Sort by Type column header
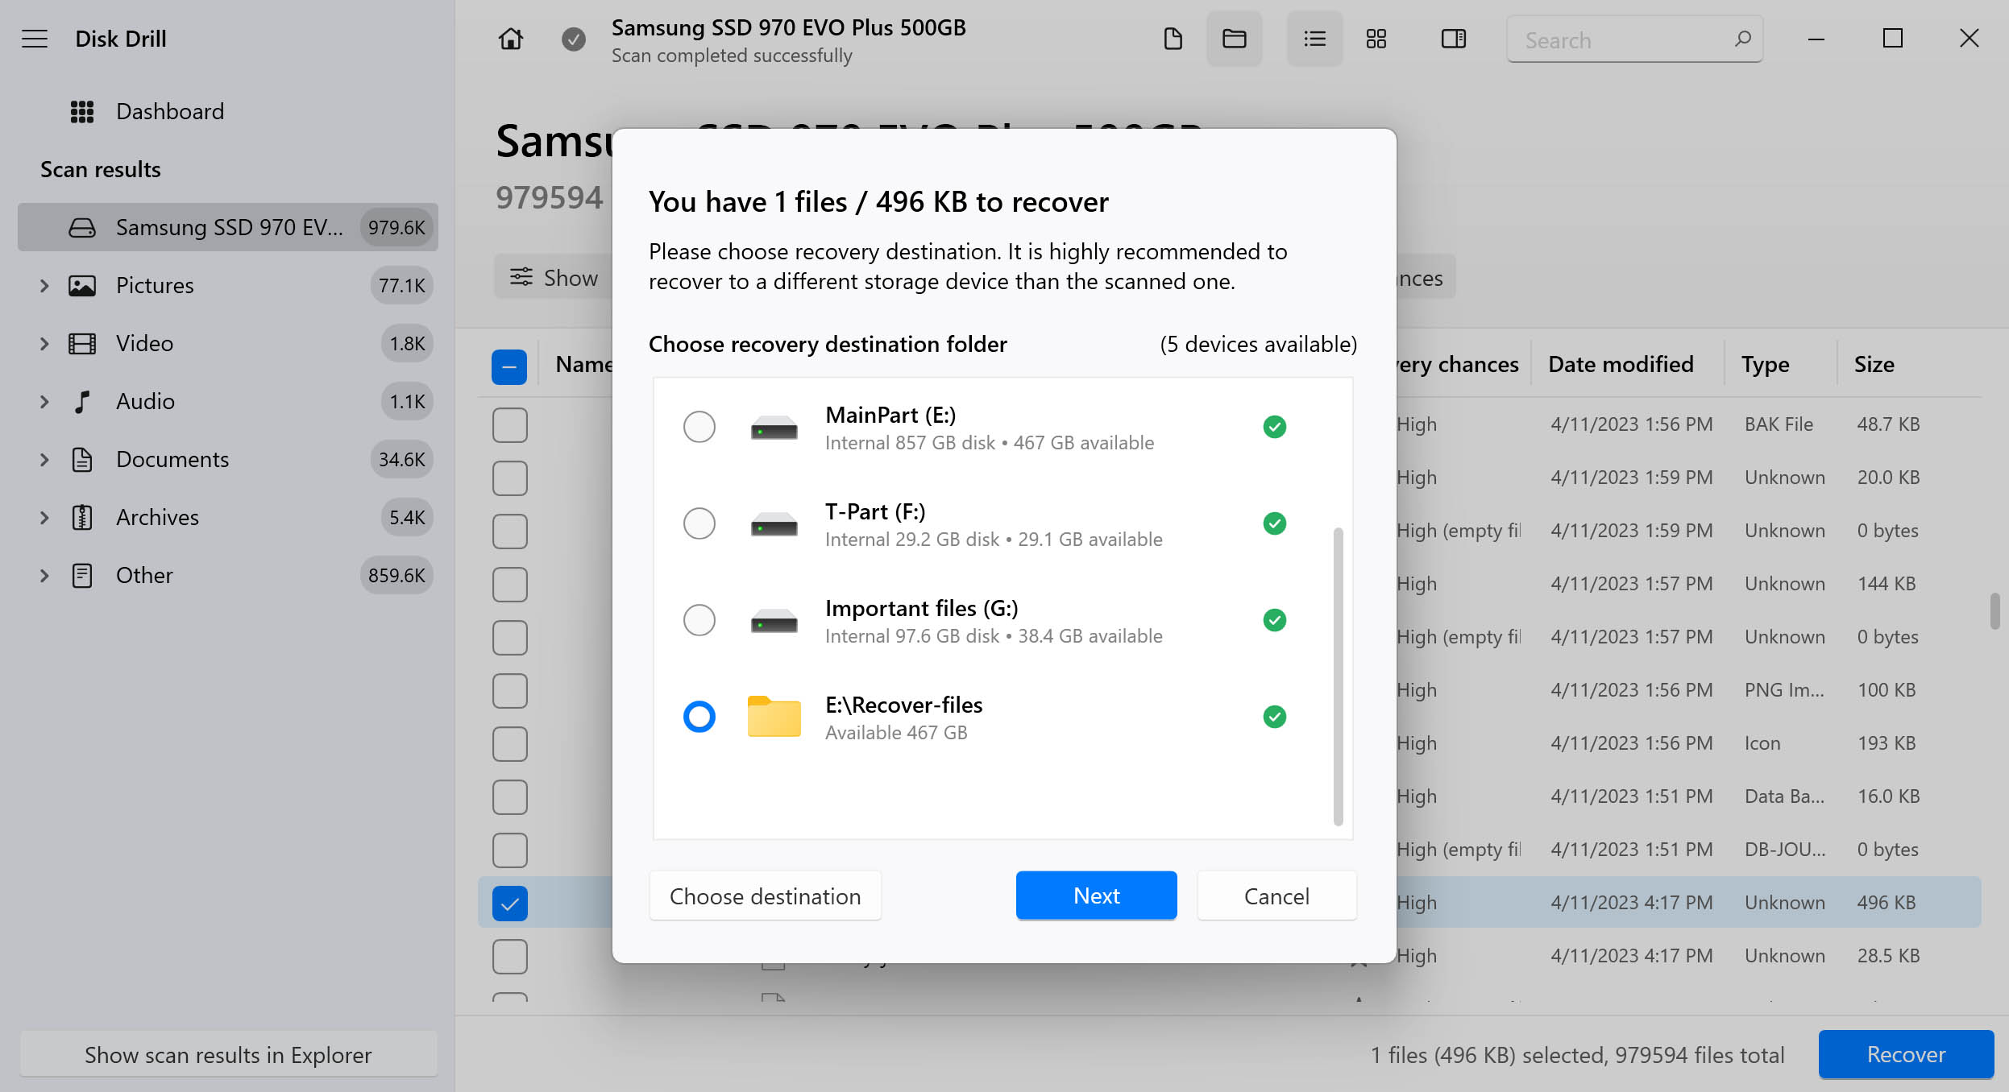The height and width of the screenshot is (1092, 2009). coord(1765,364)
